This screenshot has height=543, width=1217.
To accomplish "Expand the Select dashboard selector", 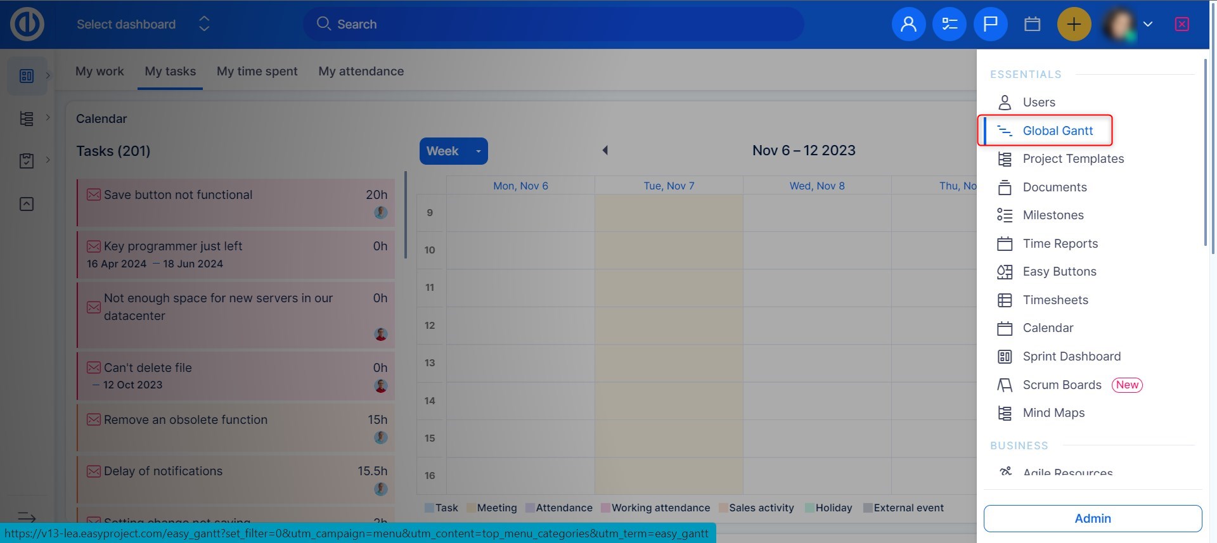I will pos(203,24).
